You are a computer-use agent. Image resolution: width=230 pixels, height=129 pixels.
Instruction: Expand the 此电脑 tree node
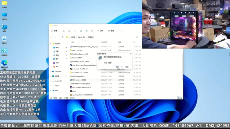51,76
